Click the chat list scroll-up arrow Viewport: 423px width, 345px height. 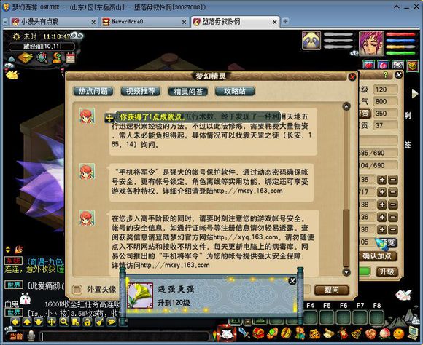tap(346, 106)
